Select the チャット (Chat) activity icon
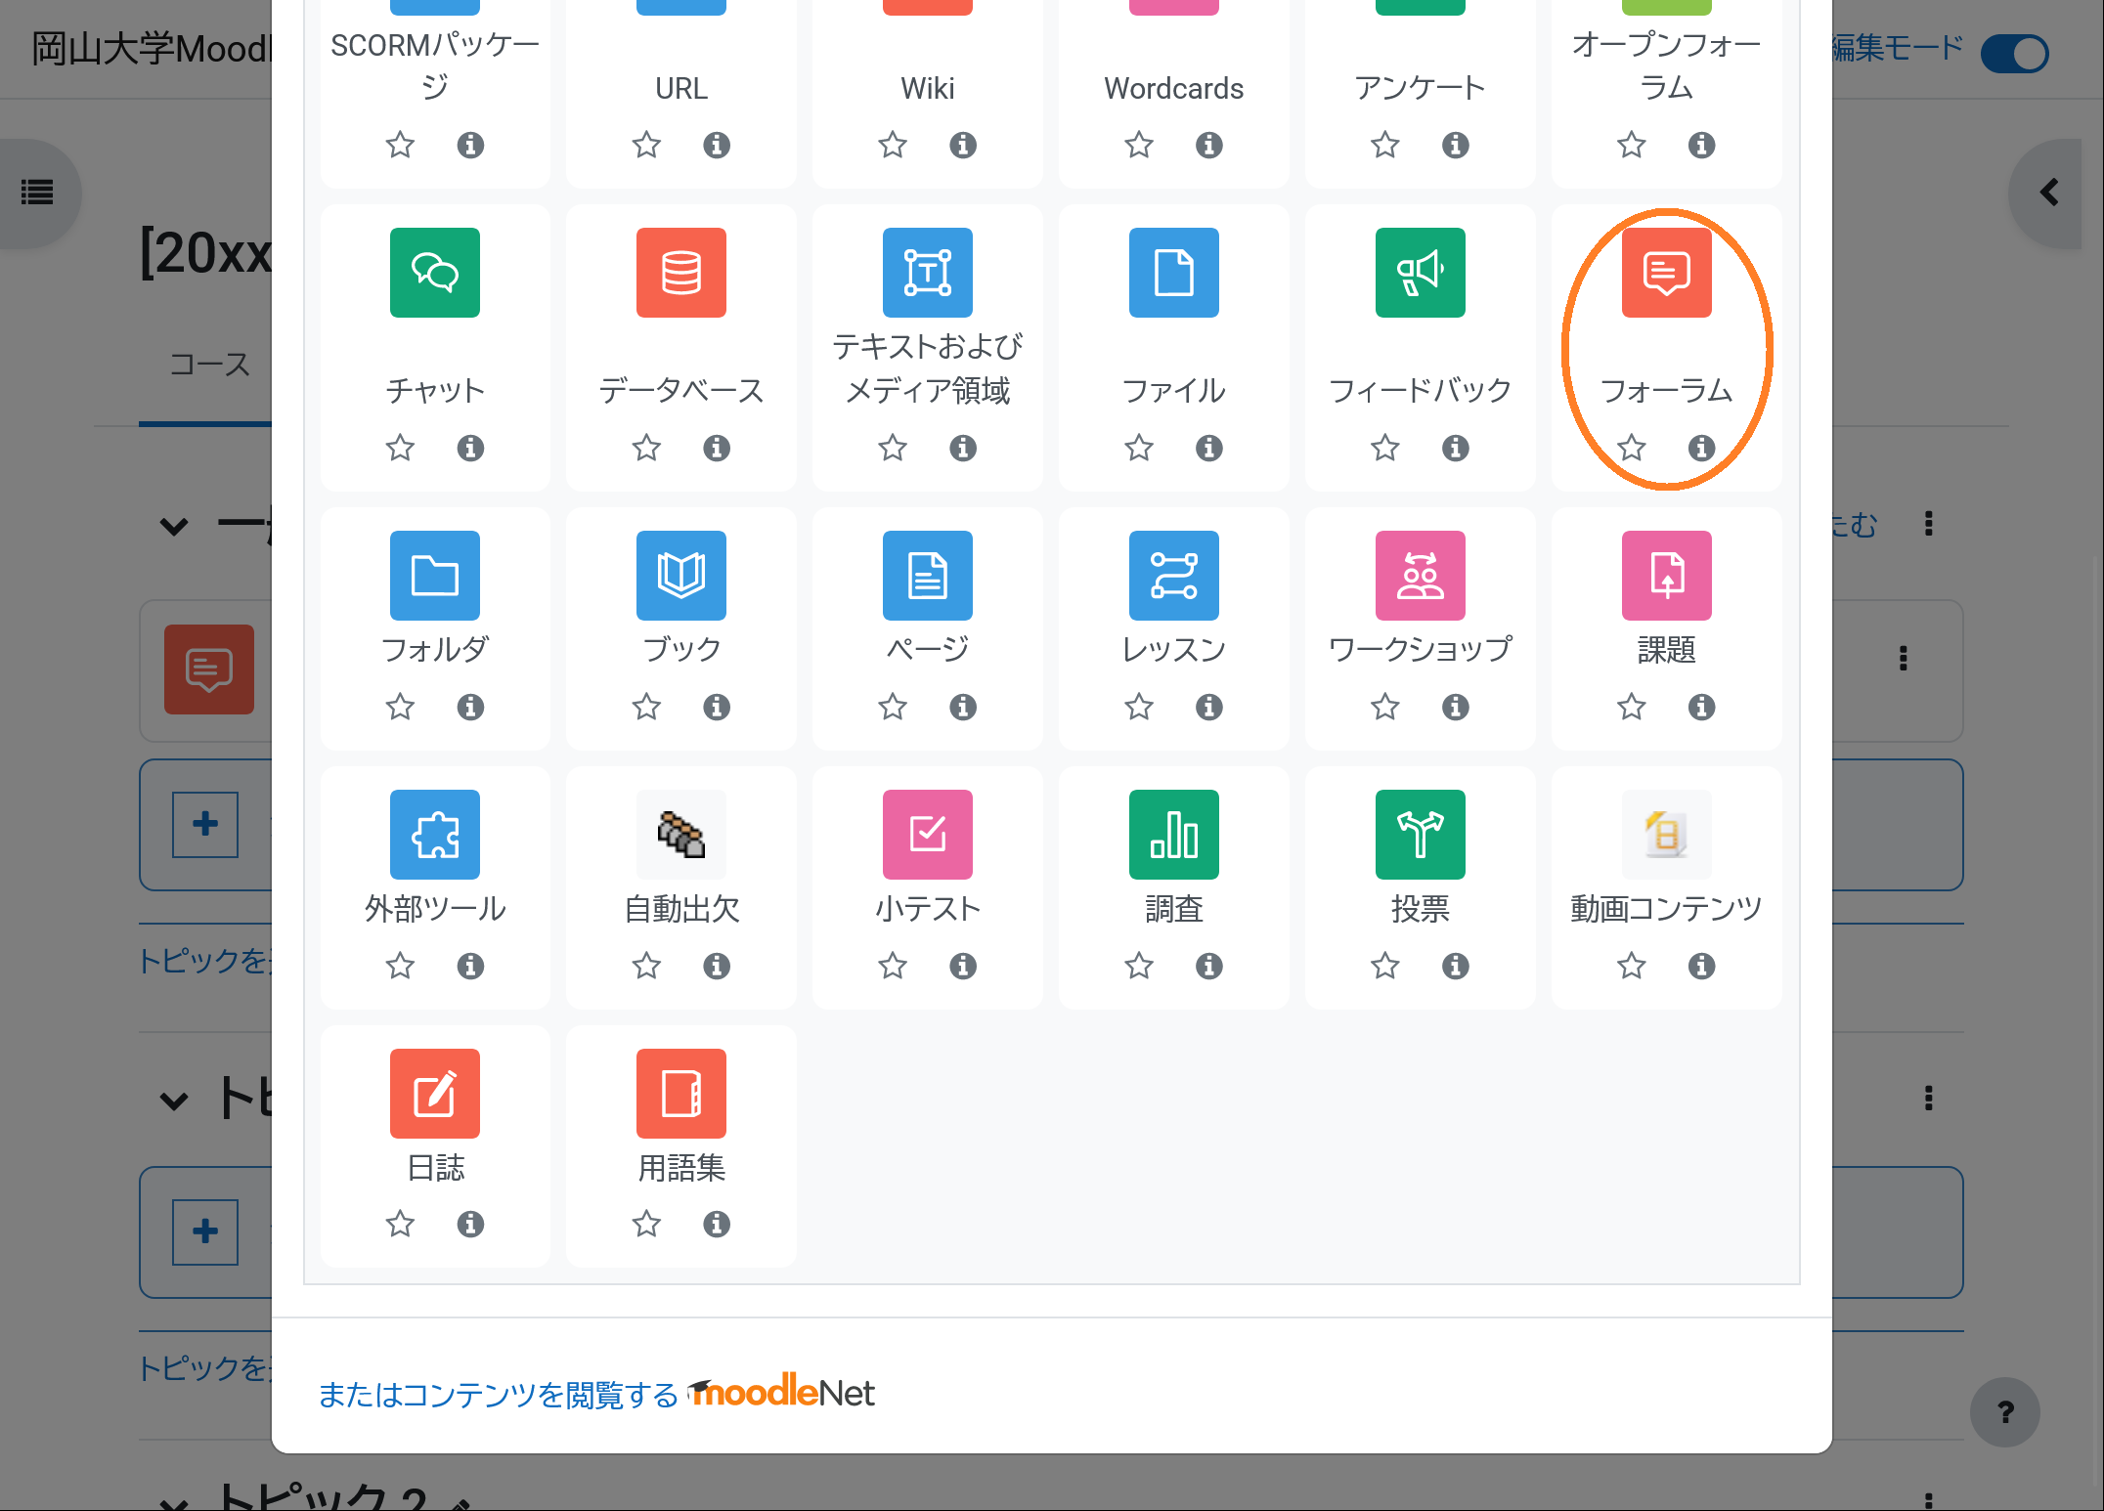 coord(435,273)
